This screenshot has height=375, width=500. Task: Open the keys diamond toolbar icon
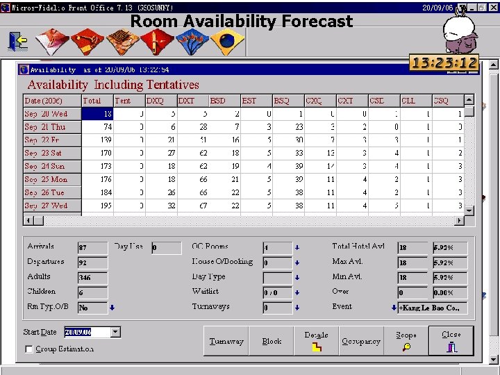point(87,42)
